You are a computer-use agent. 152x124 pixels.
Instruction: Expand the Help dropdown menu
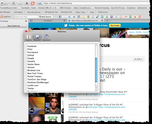96,12
